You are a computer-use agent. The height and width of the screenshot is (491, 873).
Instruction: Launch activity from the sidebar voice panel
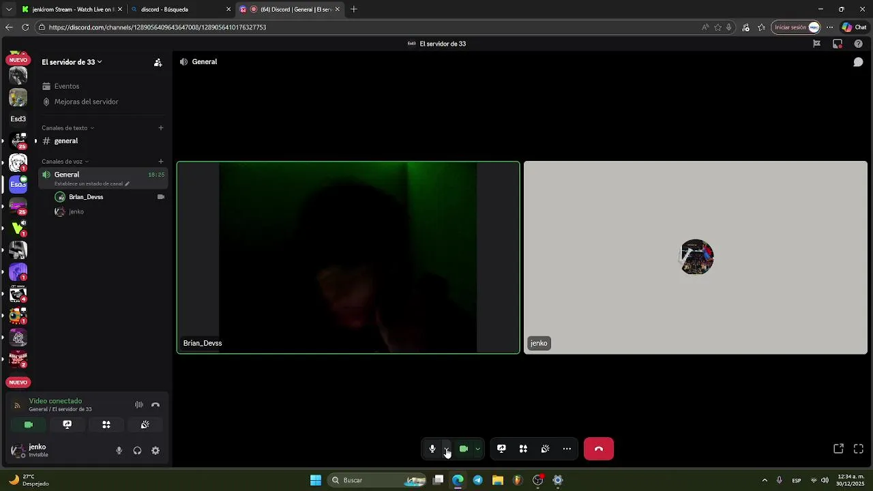pyautogui.click(x=106, y=425)
